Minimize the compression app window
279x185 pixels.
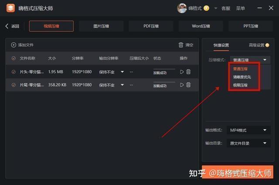260,8
